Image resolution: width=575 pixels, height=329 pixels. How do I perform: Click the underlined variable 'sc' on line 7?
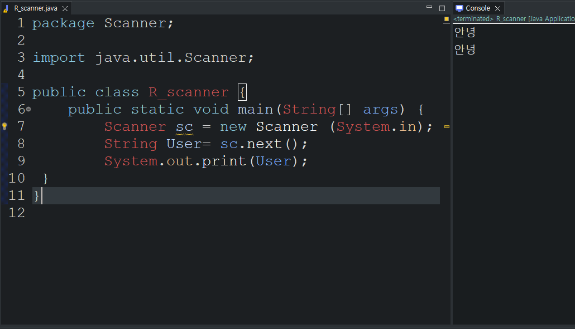184,127
